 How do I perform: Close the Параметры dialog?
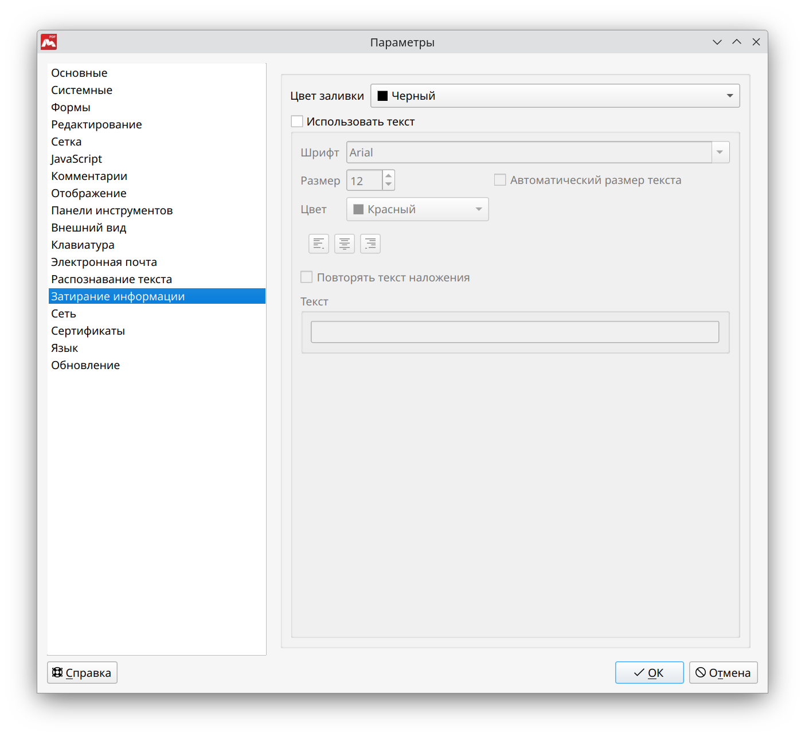[x=756, y=42]
